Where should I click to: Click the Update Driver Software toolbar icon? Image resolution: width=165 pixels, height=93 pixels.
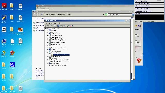(x=68, y=26)
